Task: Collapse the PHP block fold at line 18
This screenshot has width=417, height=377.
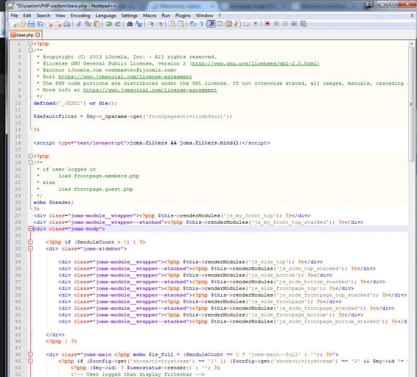Action: (x=30, y=156)
